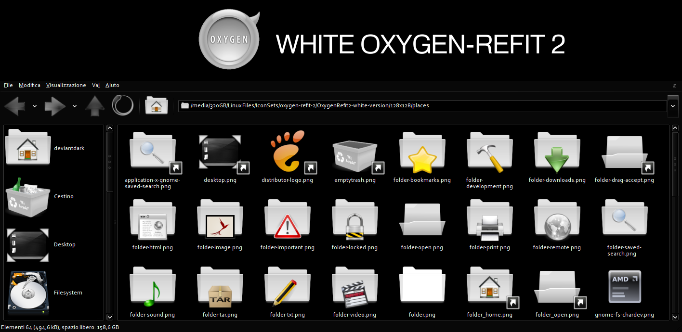Viewport: 682px width, 332px height.
Task: Click the sidebar vertical scrollbar thumb
Action: coord(110,162)
